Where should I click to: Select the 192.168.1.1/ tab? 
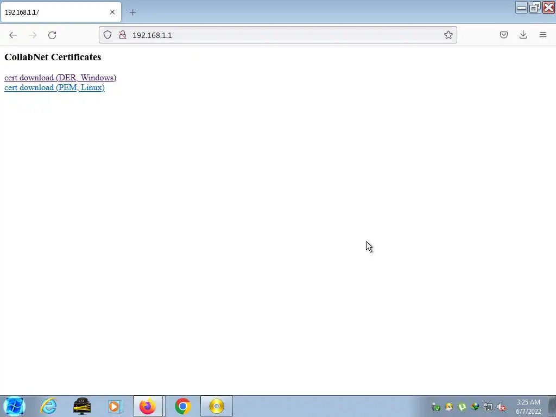(61, 12)
